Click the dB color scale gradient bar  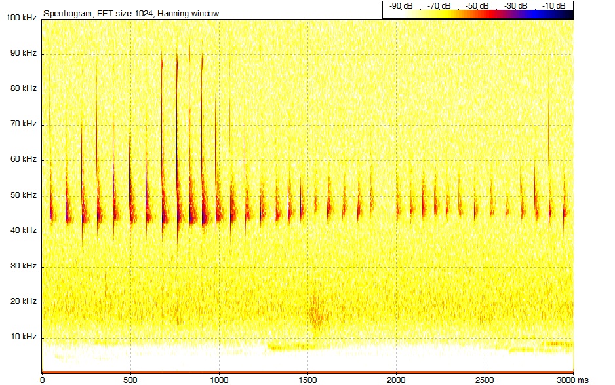click(x=478, y=14)
